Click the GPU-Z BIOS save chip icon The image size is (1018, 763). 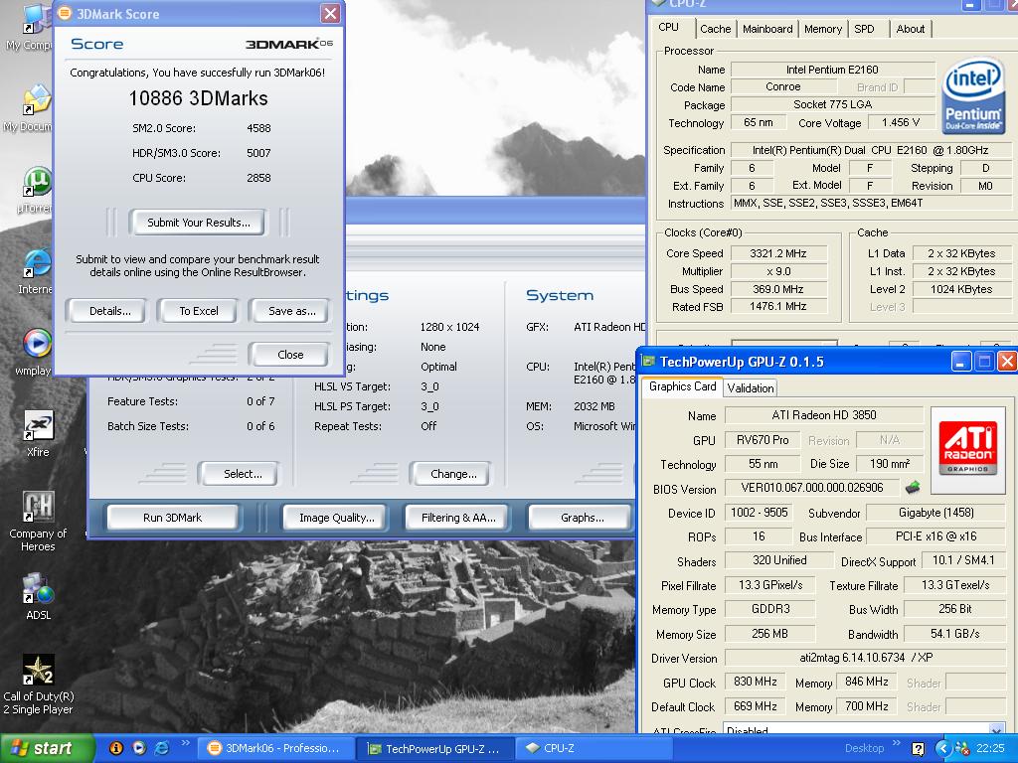coord(913,487)
